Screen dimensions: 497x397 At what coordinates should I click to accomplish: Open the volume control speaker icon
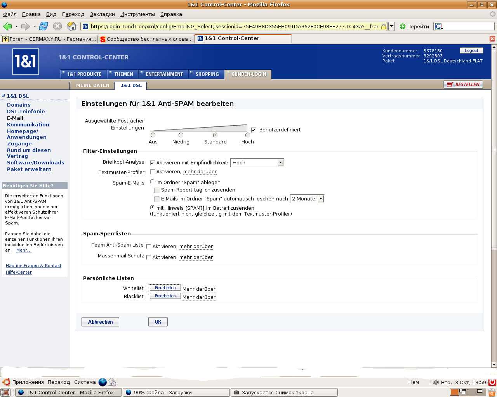[x=436, y=382]
